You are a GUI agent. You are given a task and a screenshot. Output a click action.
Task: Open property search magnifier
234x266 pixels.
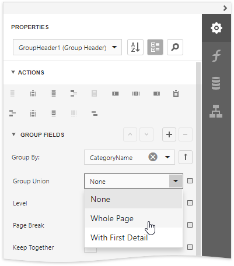(x=175, y=47)
